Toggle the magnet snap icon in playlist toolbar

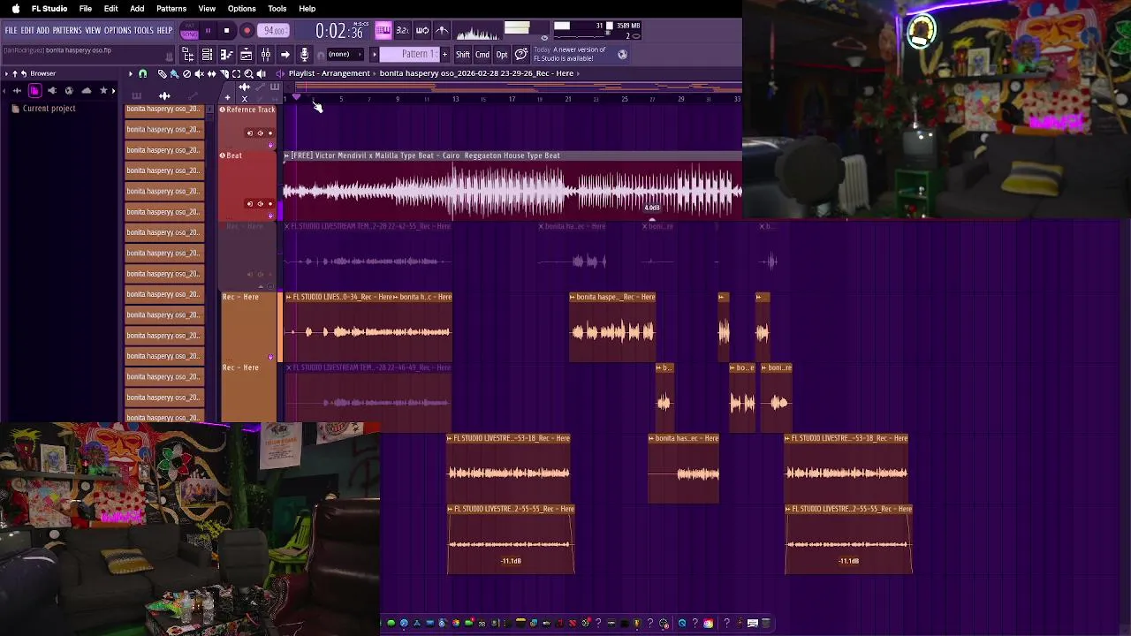(142, 73)
